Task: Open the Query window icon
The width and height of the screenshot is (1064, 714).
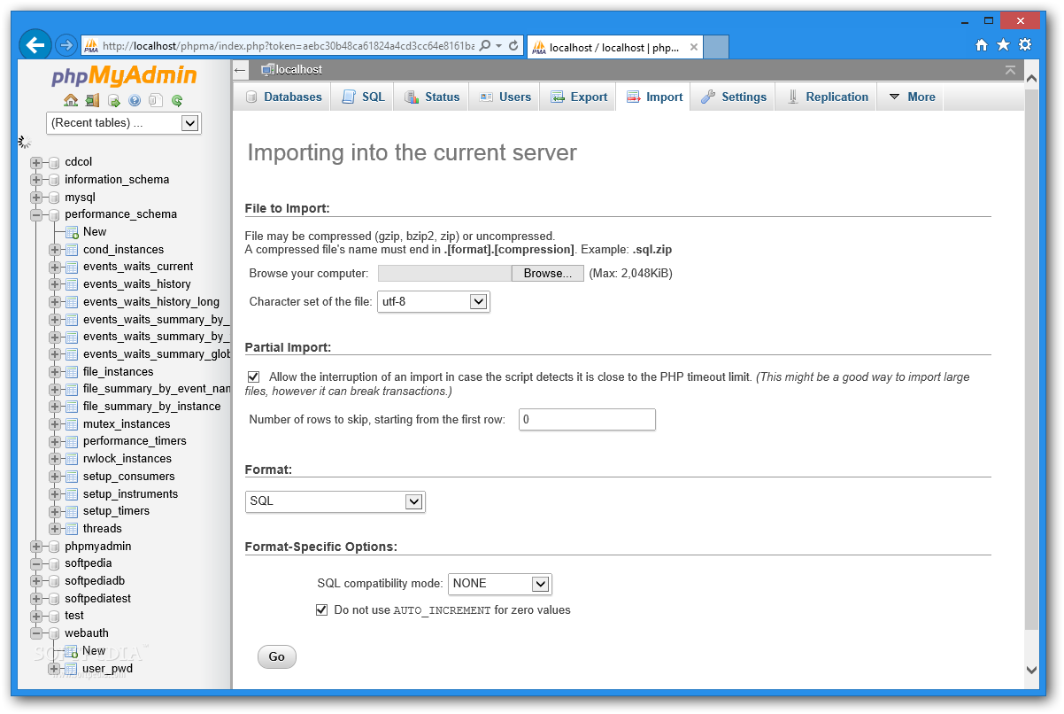Action: (x=113, y=101)
